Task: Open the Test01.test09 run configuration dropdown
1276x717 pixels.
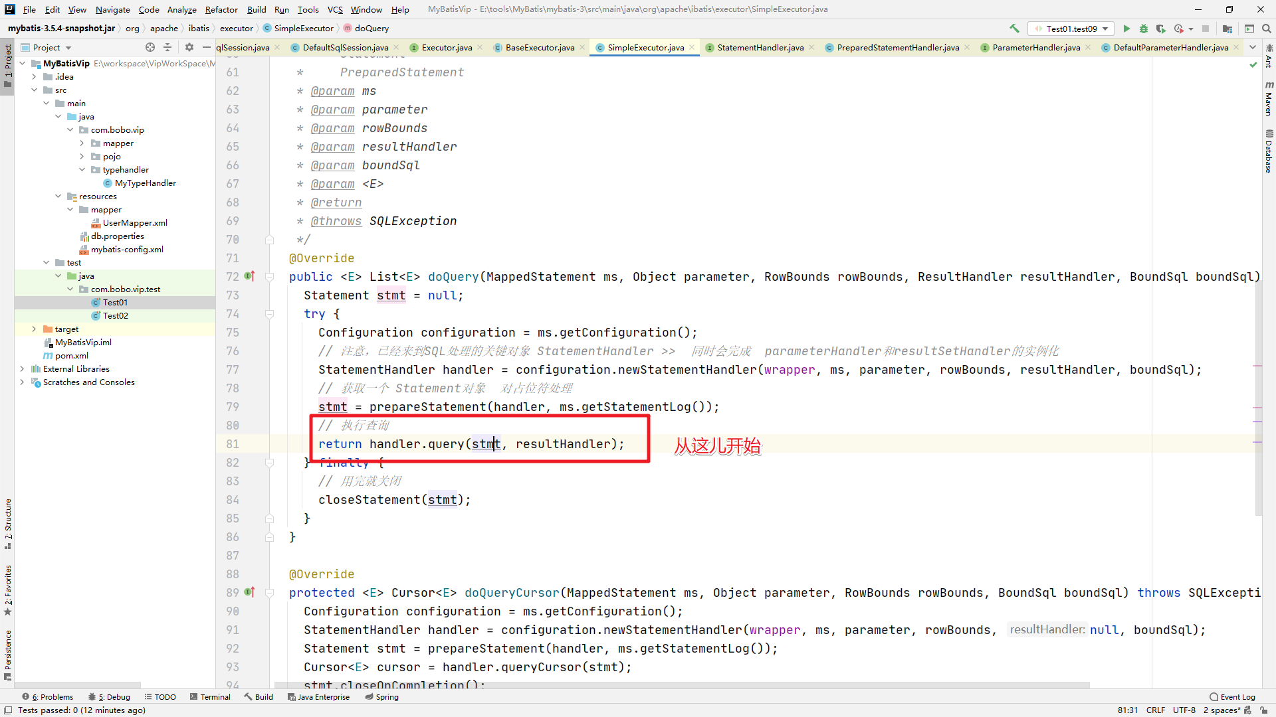Action: 1071,29
